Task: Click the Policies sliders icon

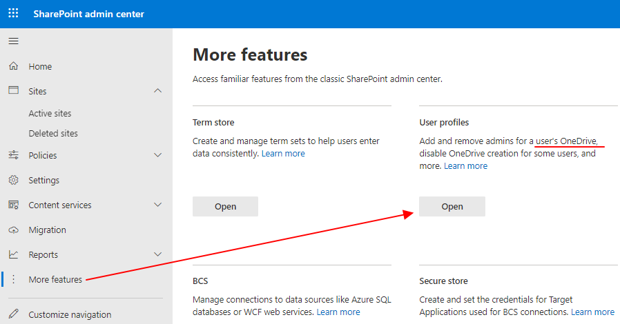Action: click(x=13, y=154)
